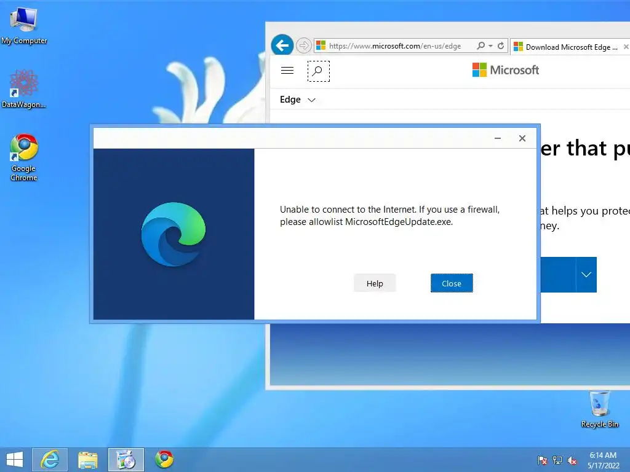Launch Google Chrome from the taskbar
630x472 pixels.
(x=164, y=460)
